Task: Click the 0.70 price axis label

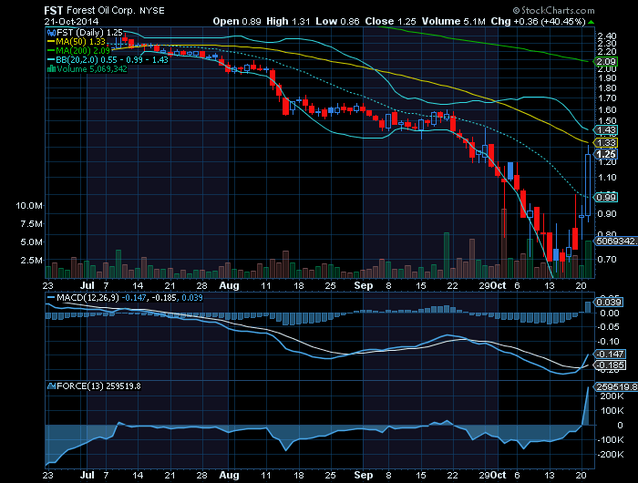Action: (x=607, y=259)
